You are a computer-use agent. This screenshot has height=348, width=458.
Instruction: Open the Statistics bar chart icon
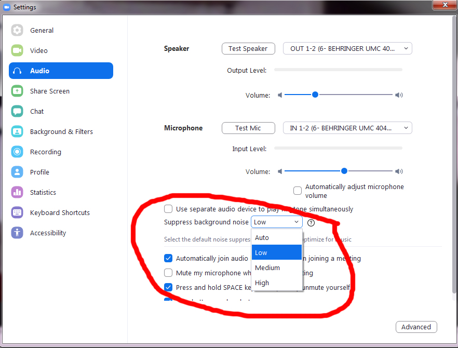[17, 192]
